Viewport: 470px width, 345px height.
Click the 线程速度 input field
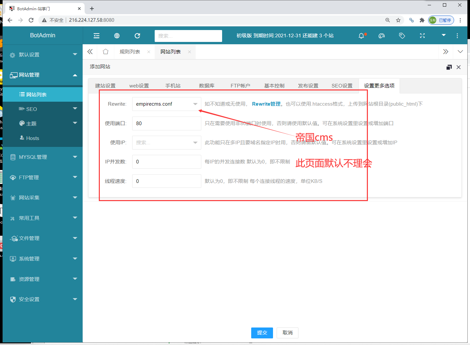[167, 181]
